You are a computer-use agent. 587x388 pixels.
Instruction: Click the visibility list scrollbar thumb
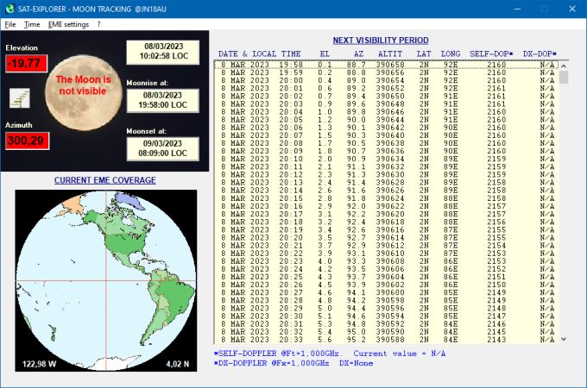pyautogui.click(x=564, y=78)
